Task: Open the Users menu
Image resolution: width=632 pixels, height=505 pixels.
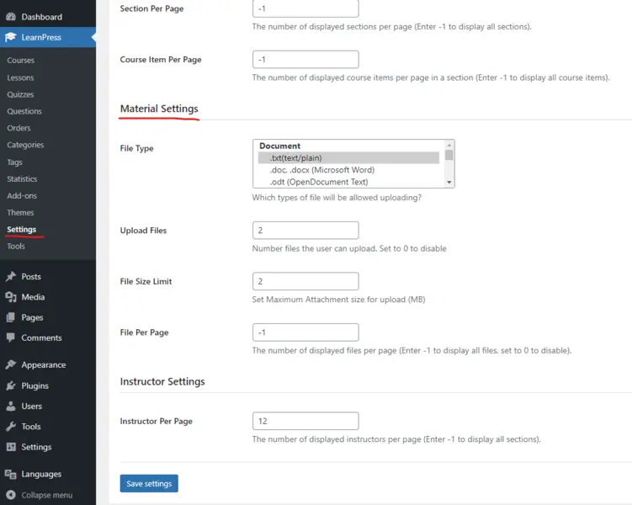Action: (48, 406)
